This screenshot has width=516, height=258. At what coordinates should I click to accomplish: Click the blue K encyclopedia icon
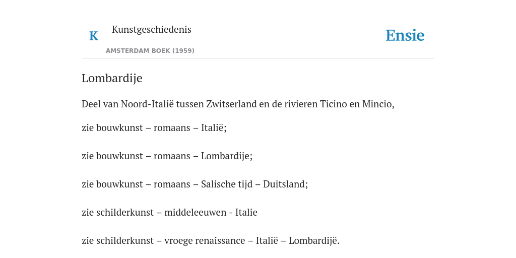[x=94, y=36]
